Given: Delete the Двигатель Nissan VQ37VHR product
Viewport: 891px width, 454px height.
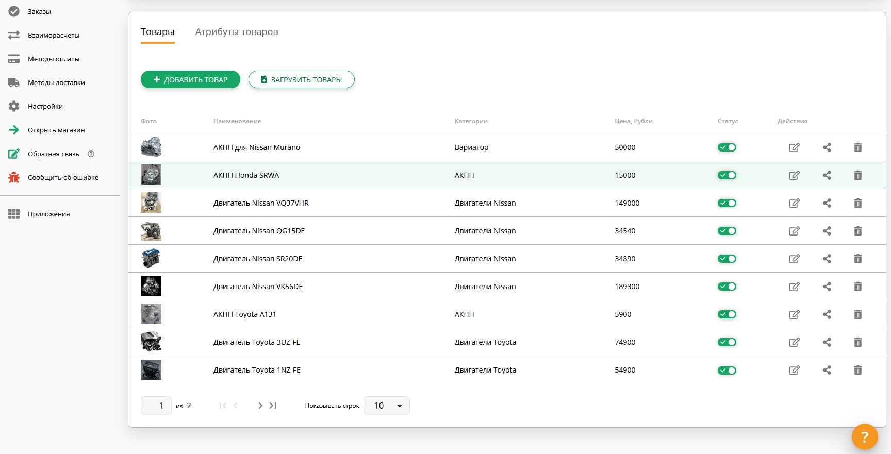Looking at the screenshot, I should [857, 203].
